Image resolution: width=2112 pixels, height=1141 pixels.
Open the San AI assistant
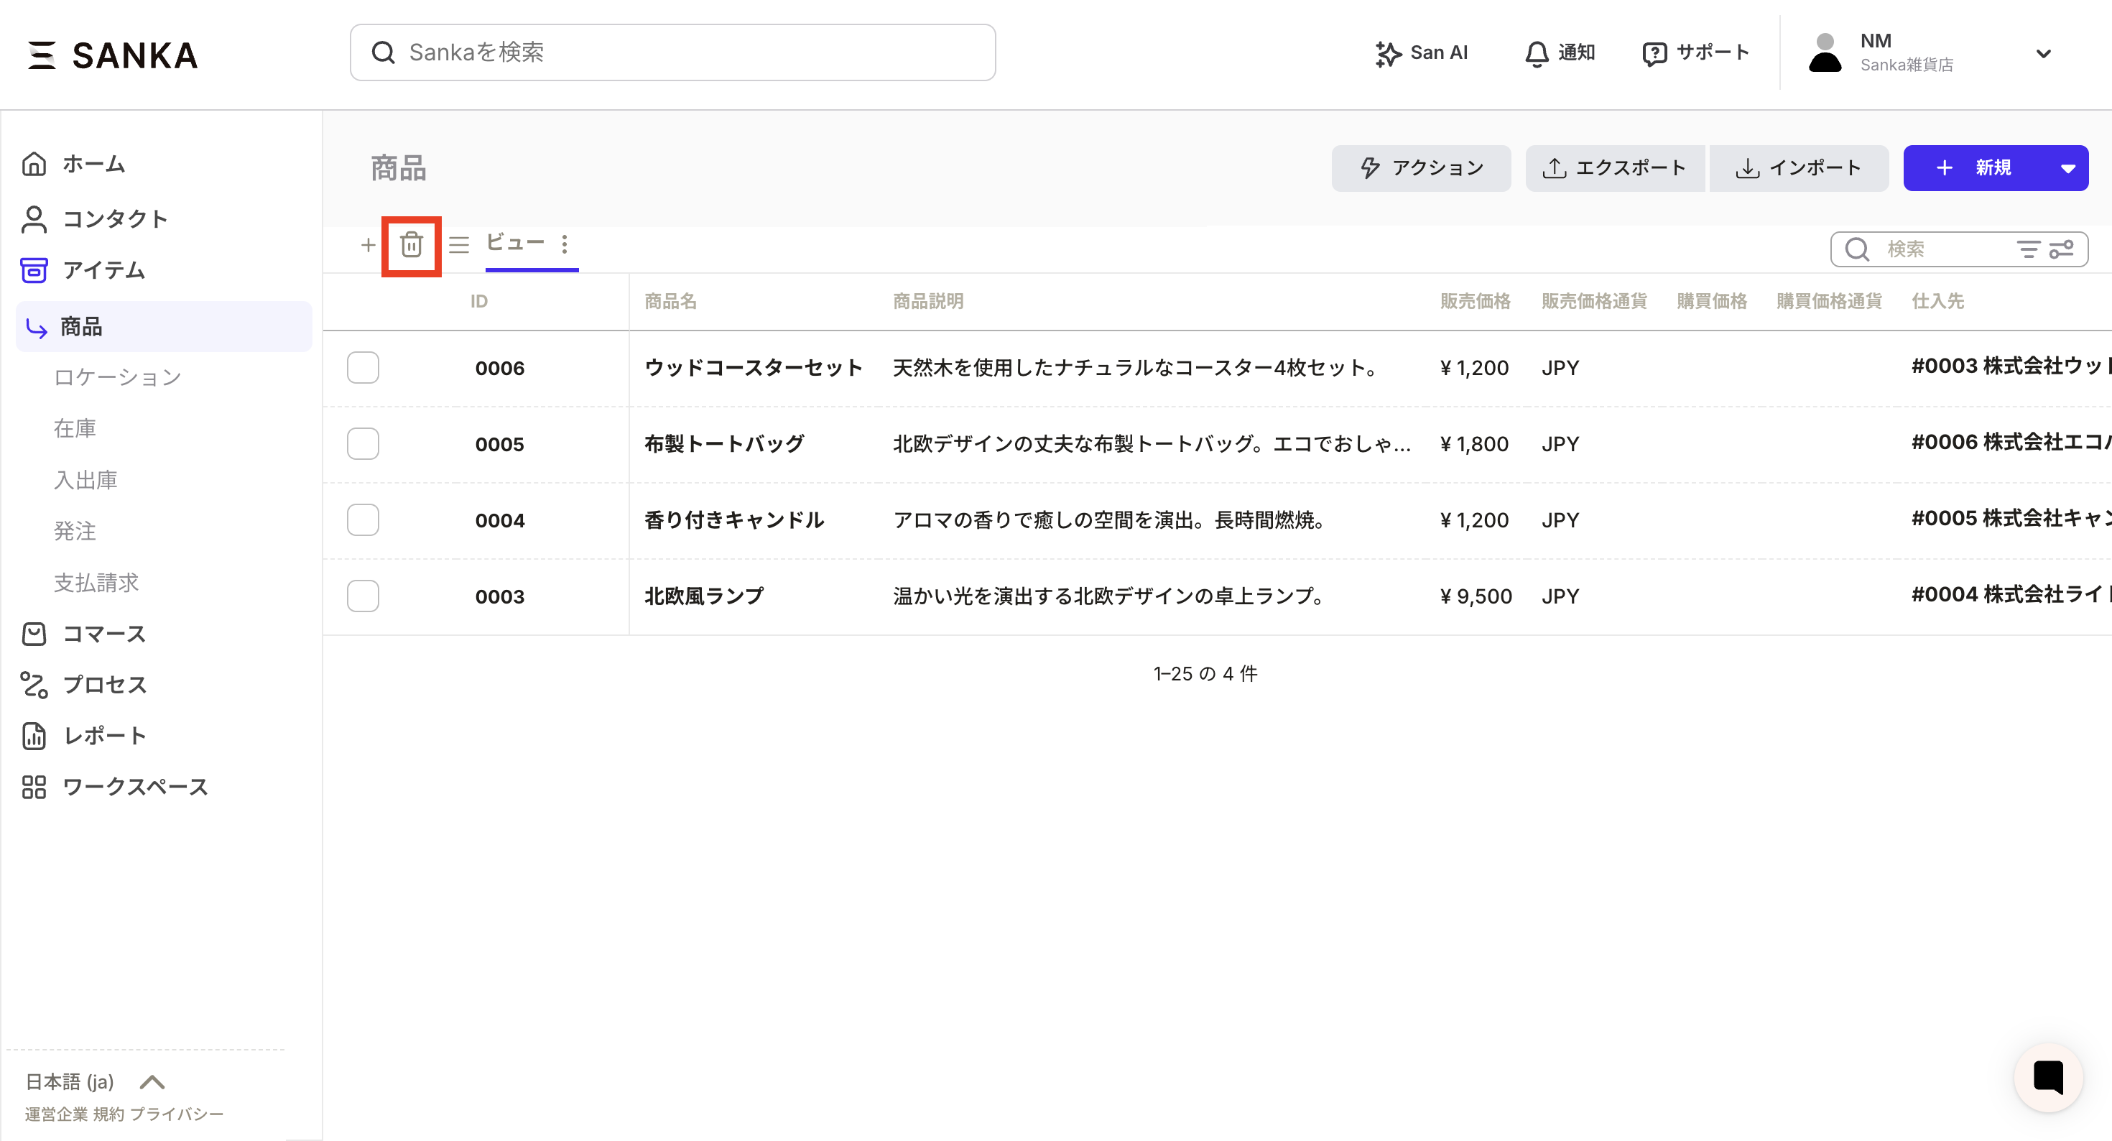click(x=1422, y=53)
